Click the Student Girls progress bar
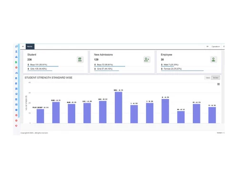The width and height of the screenshot is (238, 179). 40,71
